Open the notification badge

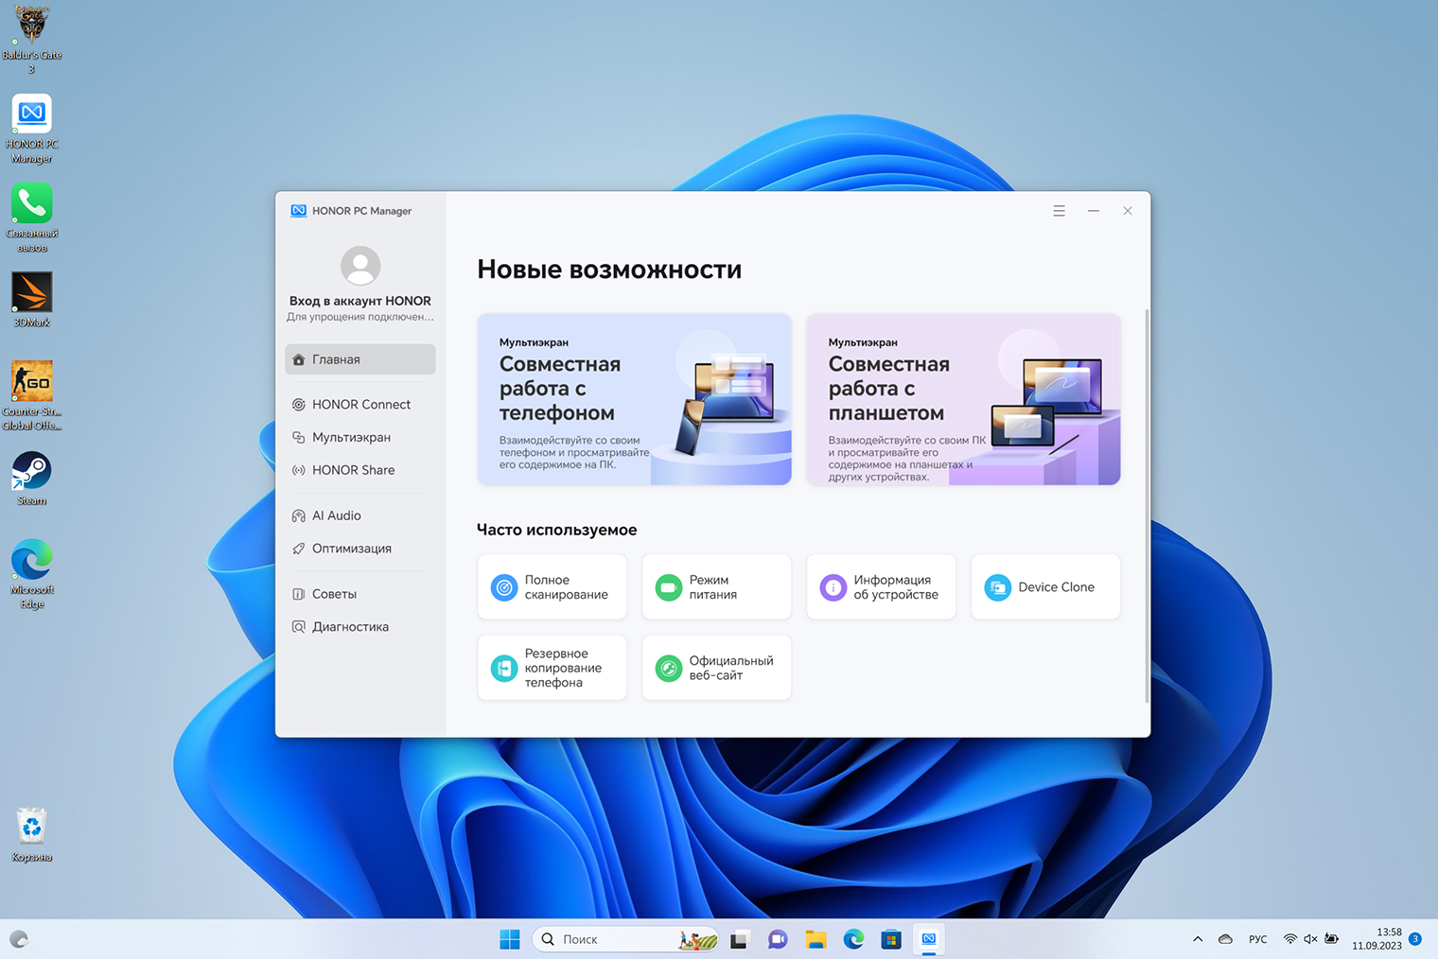(x=1415, y=939)
